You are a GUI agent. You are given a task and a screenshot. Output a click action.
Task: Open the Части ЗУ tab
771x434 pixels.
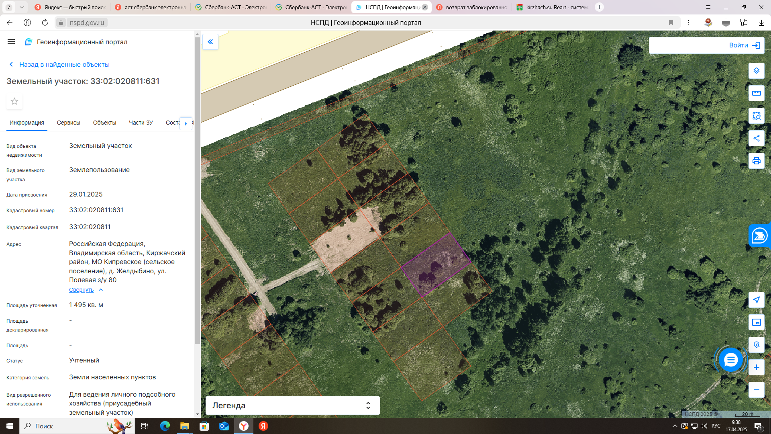141,123
